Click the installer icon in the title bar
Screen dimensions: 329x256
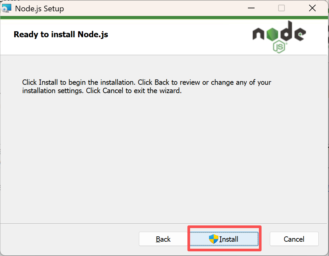click(x=6, y=8)
